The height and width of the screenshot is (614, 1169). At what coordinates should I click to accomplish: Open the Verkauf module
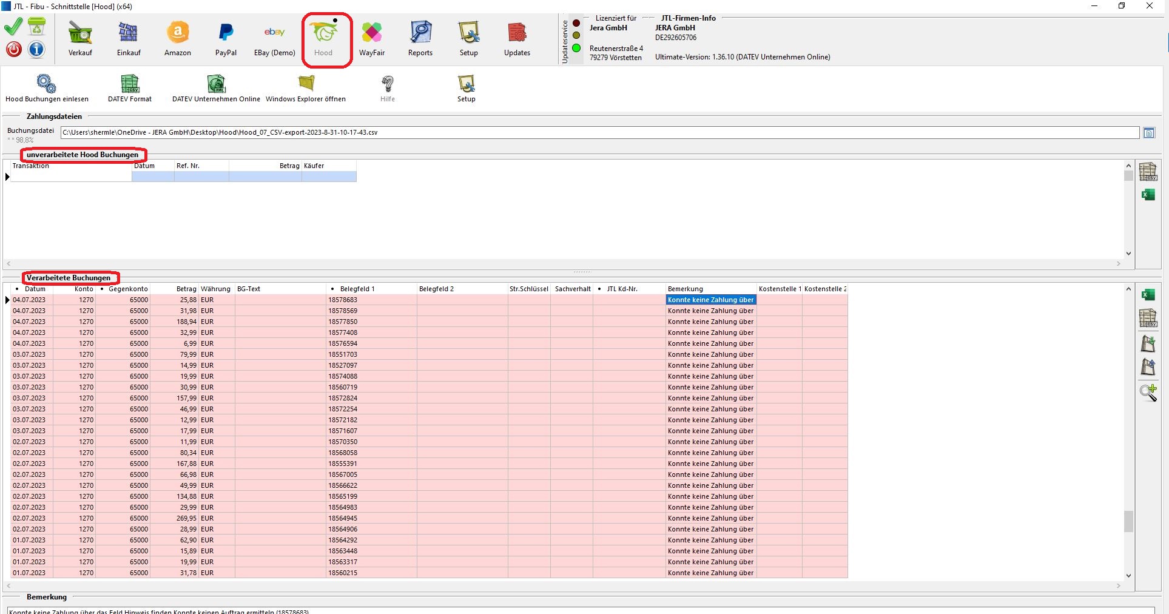pyautogui.click(x=80, y=39)
